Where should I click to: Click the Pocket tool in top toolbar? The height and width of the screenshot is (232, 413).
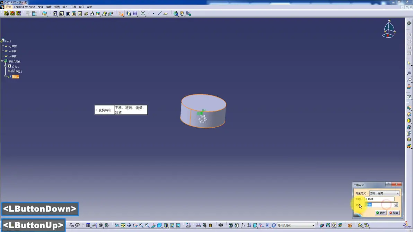point(61,13)
